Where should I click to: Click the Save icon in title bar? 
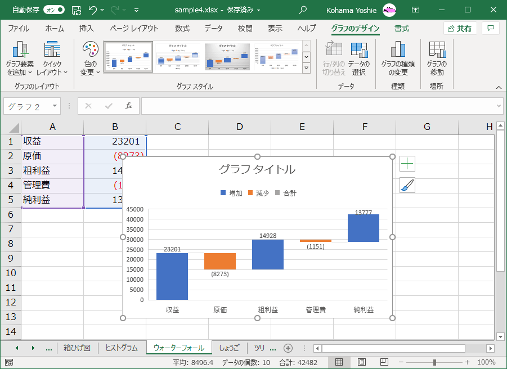(77, 10)
